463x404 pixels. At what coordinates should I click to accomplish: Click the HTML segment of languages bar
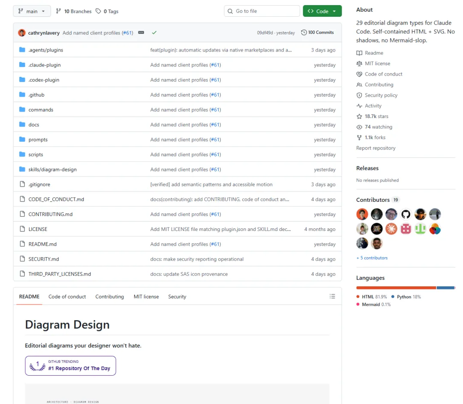(396, 288)
